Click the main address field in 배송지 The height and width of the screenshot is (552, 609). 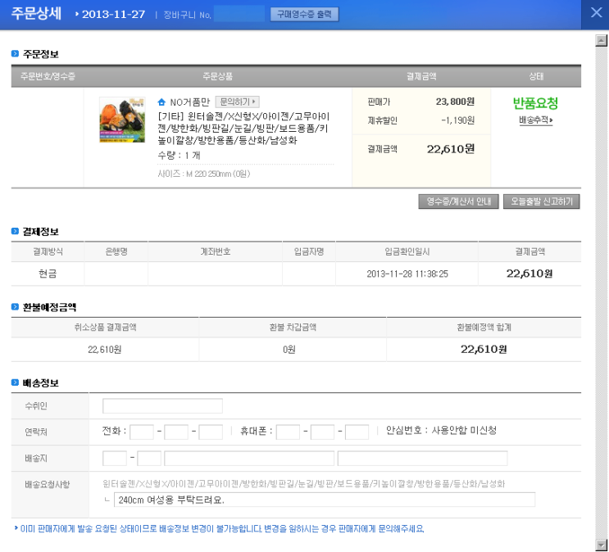click(249, 458)
